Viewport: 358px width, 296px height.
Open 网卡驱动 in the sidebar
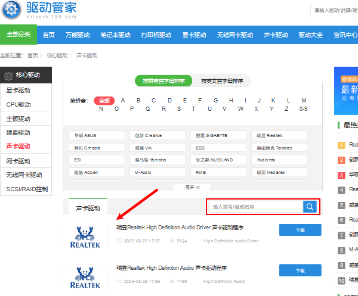pyautogui.click(x=18, y=161)
